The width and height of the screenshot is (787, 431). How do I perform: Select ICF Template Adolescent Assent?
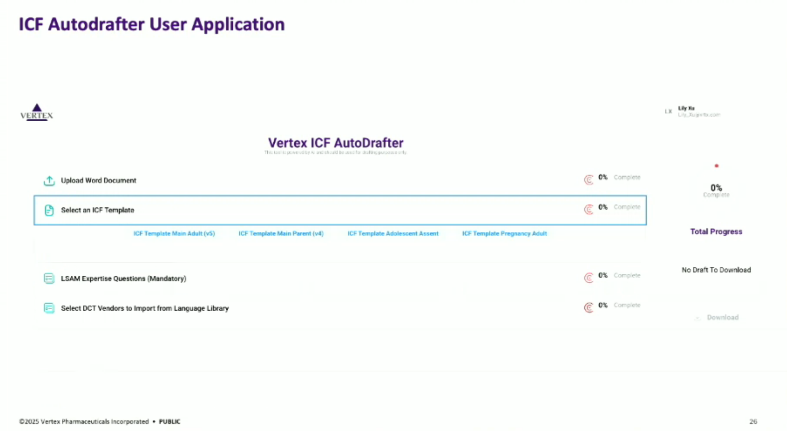[393, 234]
